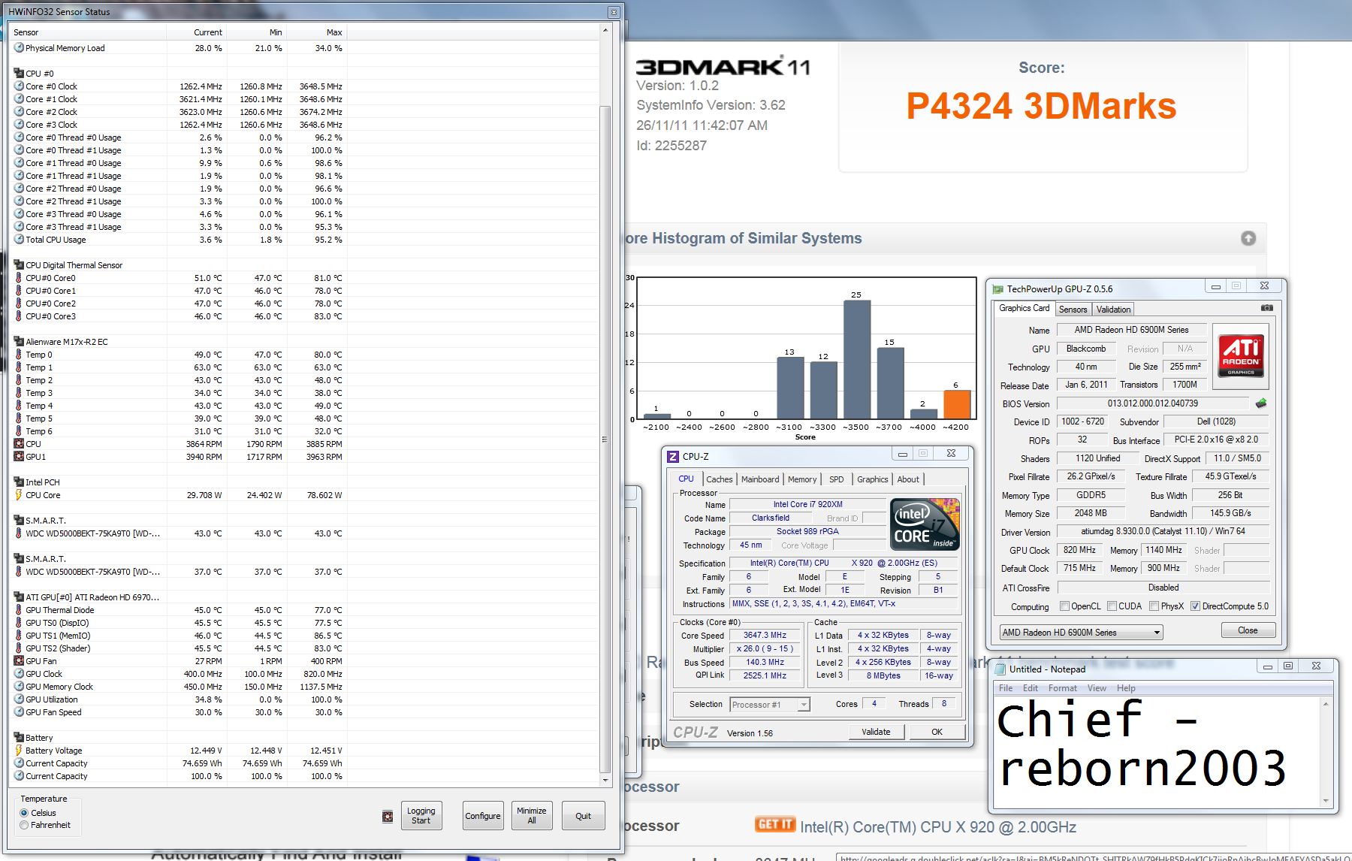Viewport: 1352px width, 861px height.
Task: Click the Minimize All button
Action: [x=531, y=816]
